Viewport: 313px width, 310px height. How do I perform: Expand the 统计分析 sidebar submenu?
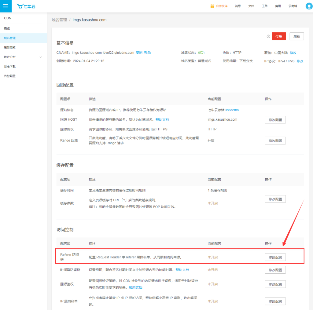click(x=41, y=57)
